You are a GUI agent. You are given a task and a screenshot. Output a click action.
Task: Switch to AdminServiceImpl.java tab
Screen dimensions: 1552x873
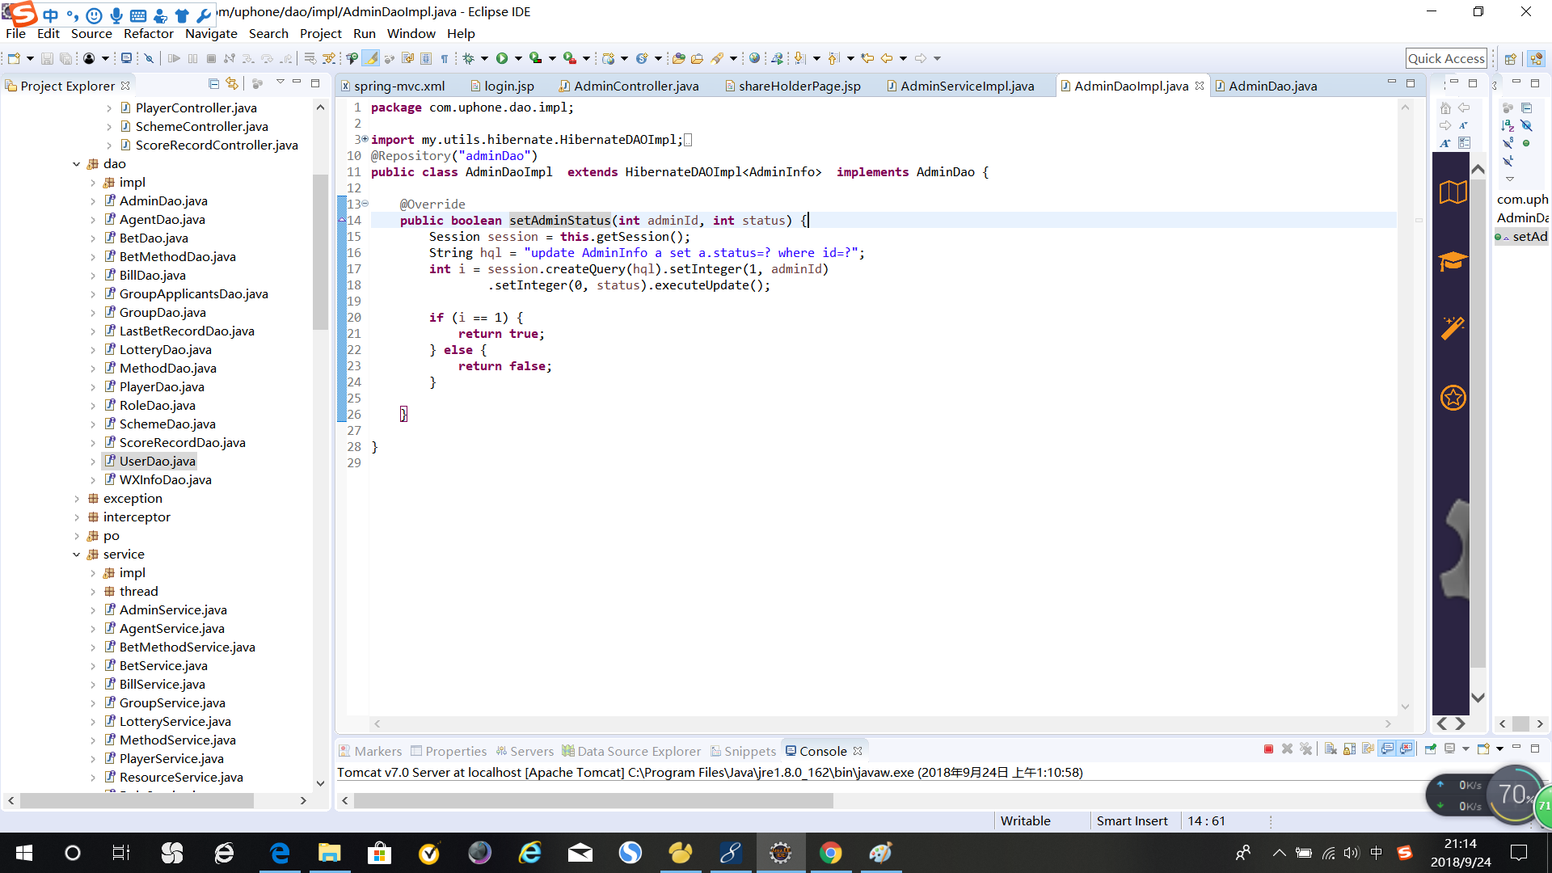coord(959,86)
